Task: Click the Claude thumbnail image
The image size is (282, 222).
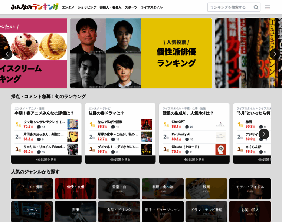Action: [221, 149]
